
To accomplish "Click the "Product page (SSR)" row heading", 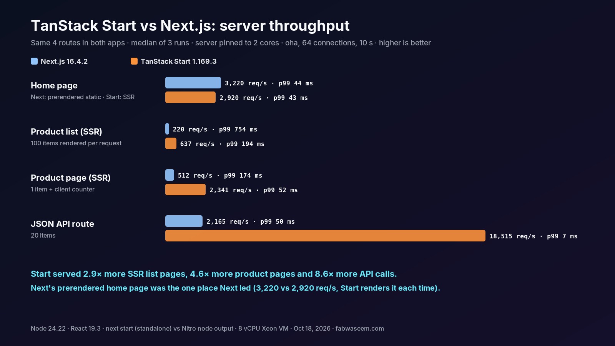I will click(x=71, y=178).
